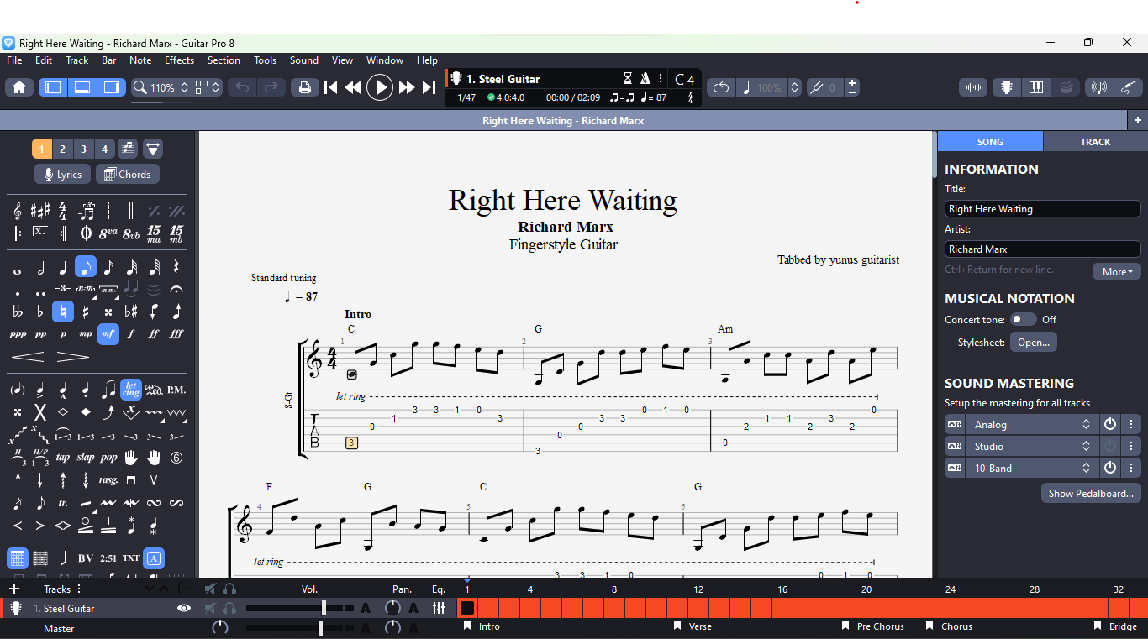
Task: Expand the More information dropdown
Action: point(1117,271)
